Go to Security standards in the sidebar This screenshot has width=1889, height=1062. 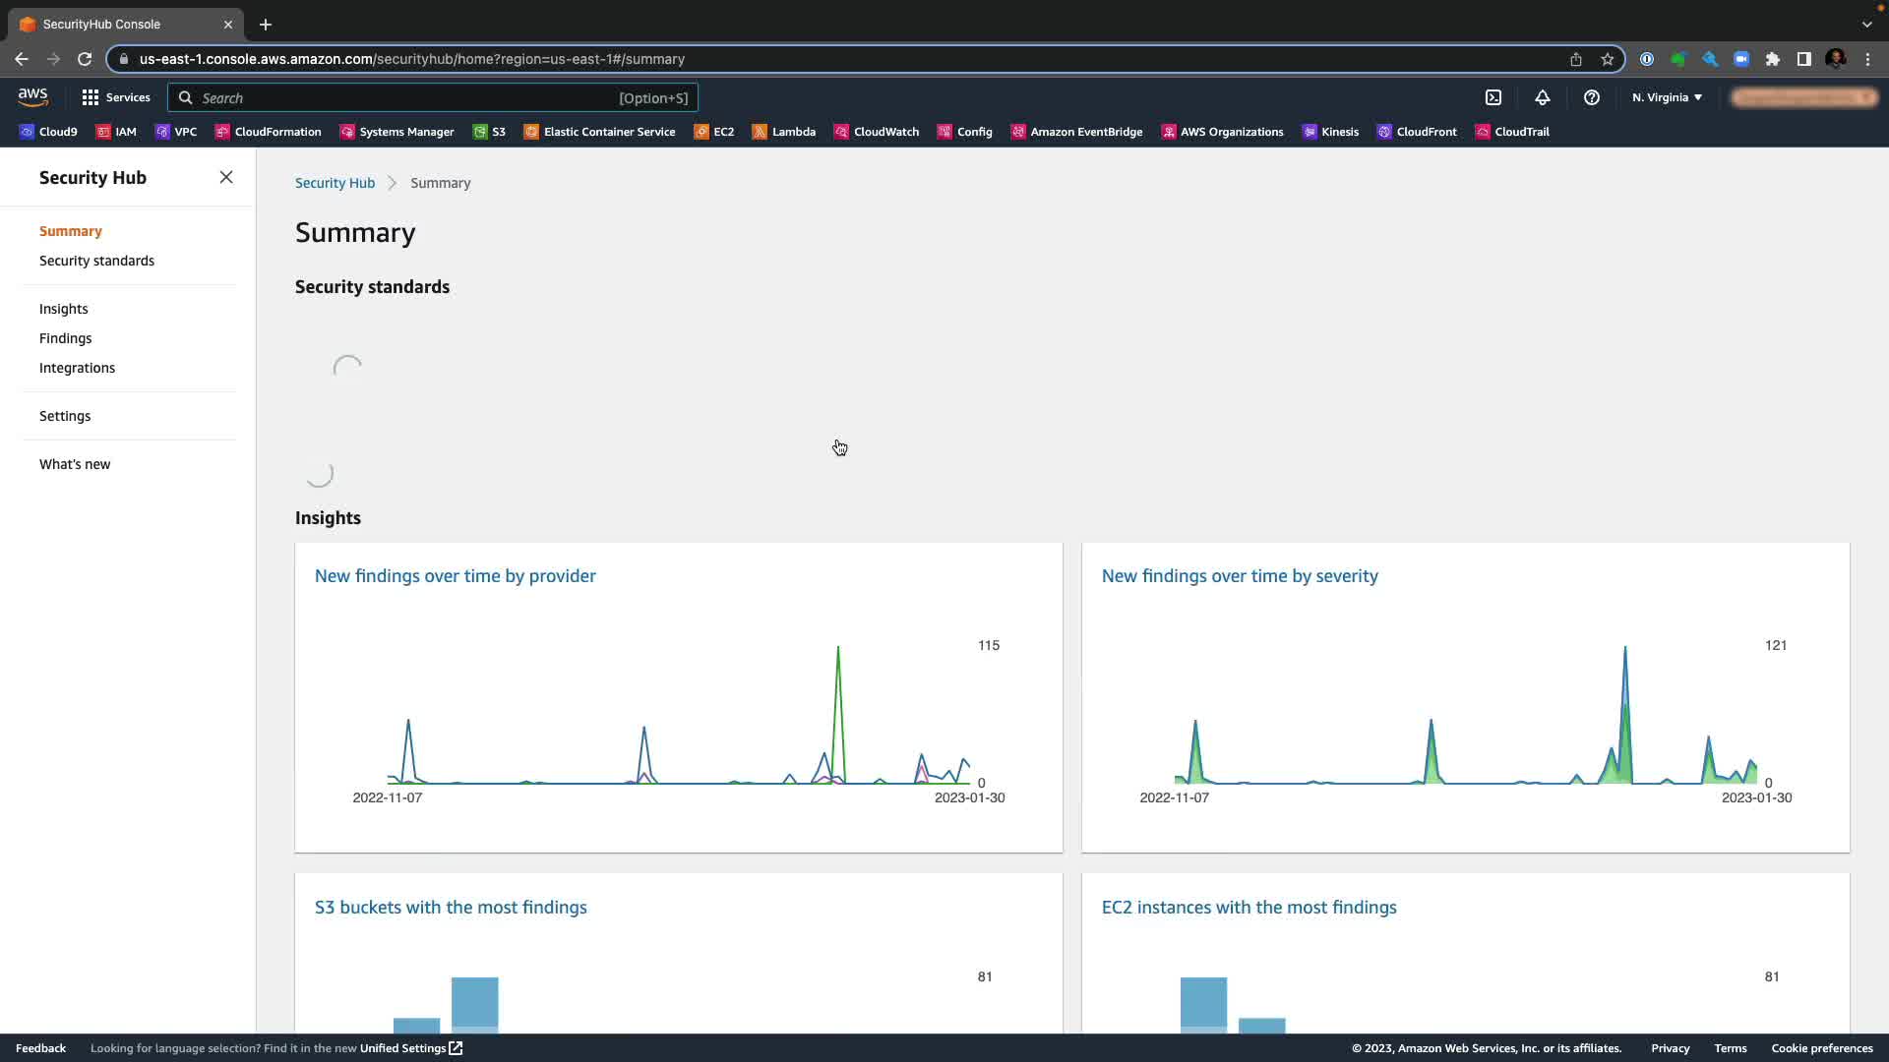[x=96, y=261]
